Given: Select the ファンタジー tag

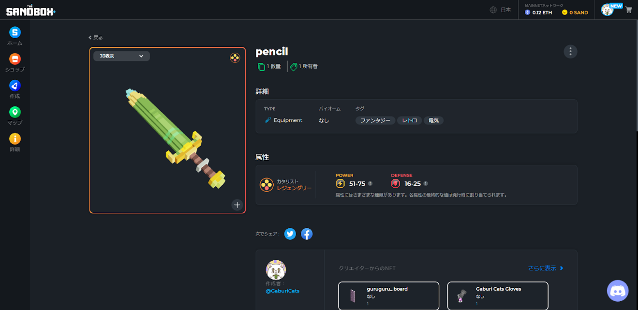Looking at the screenshot, I should tap(375, 120).
